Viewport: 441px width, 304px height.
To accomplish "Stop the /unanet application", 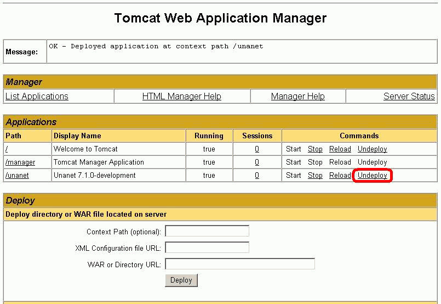I will pos(315,176).
